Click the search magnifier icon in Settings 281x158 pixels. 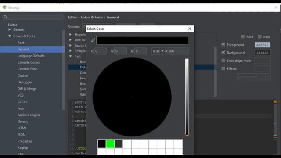[x=5, y=17]
